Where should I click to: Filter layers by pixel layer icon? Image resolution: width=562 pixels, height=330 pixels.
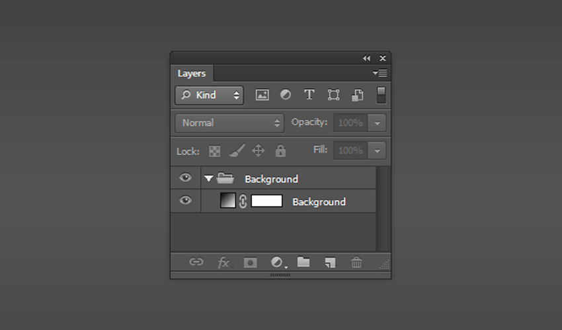pos(262,95)
